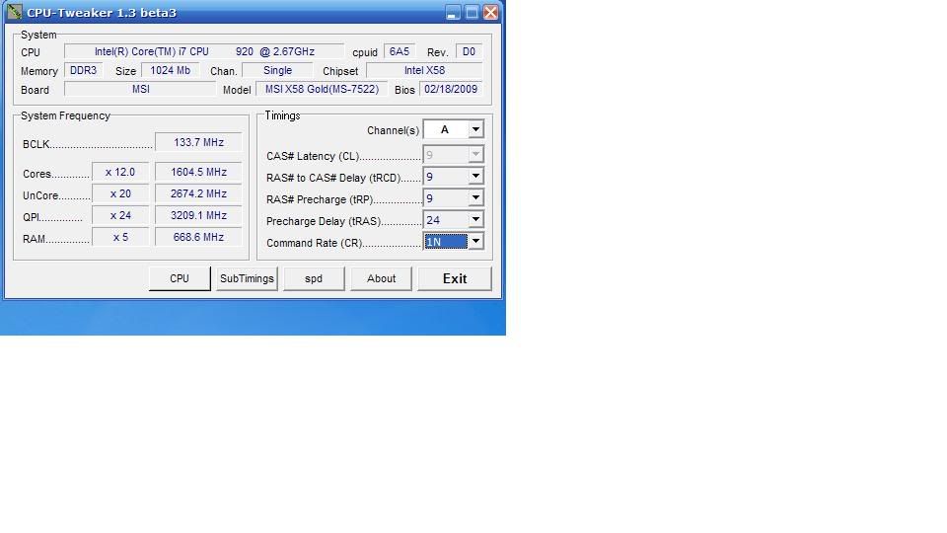Click the BCLK 133.7 MHz value

point(198,142)
